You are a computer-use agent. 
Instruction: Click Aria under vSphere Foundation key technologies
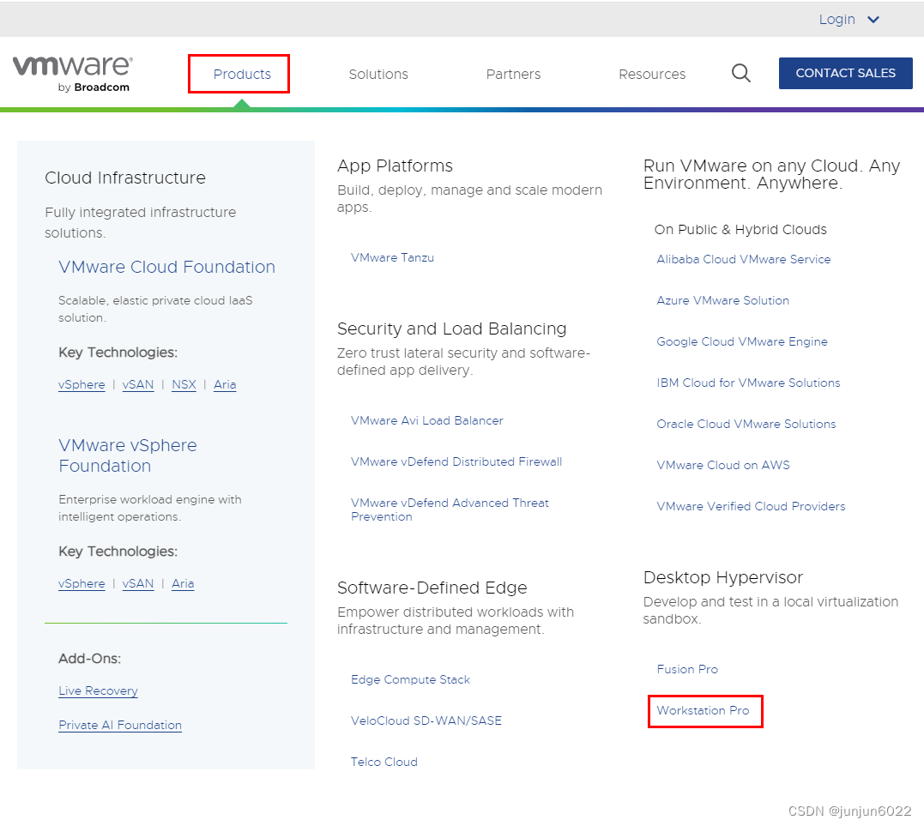183,584
